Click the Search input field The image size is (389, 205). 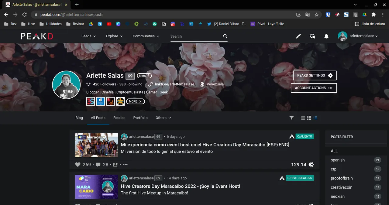[196, 36]
